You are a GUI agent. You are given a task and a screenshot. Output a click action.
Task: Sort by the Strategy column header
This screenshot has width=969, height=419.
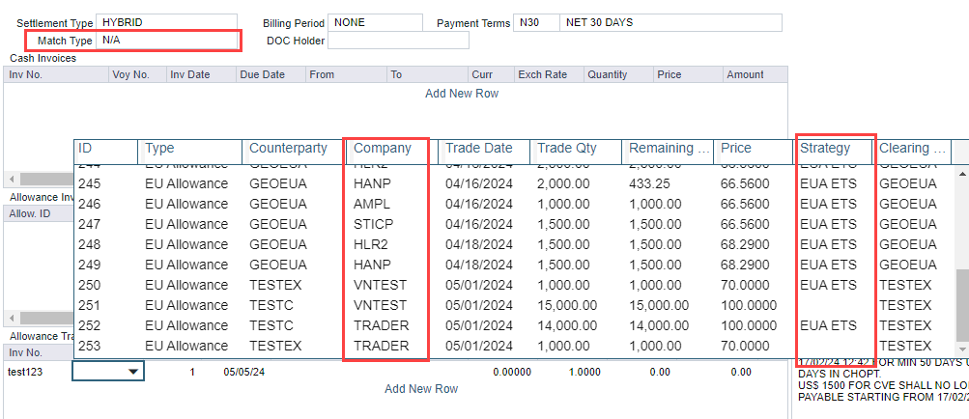pyautogui.click(x=825, y=149)
